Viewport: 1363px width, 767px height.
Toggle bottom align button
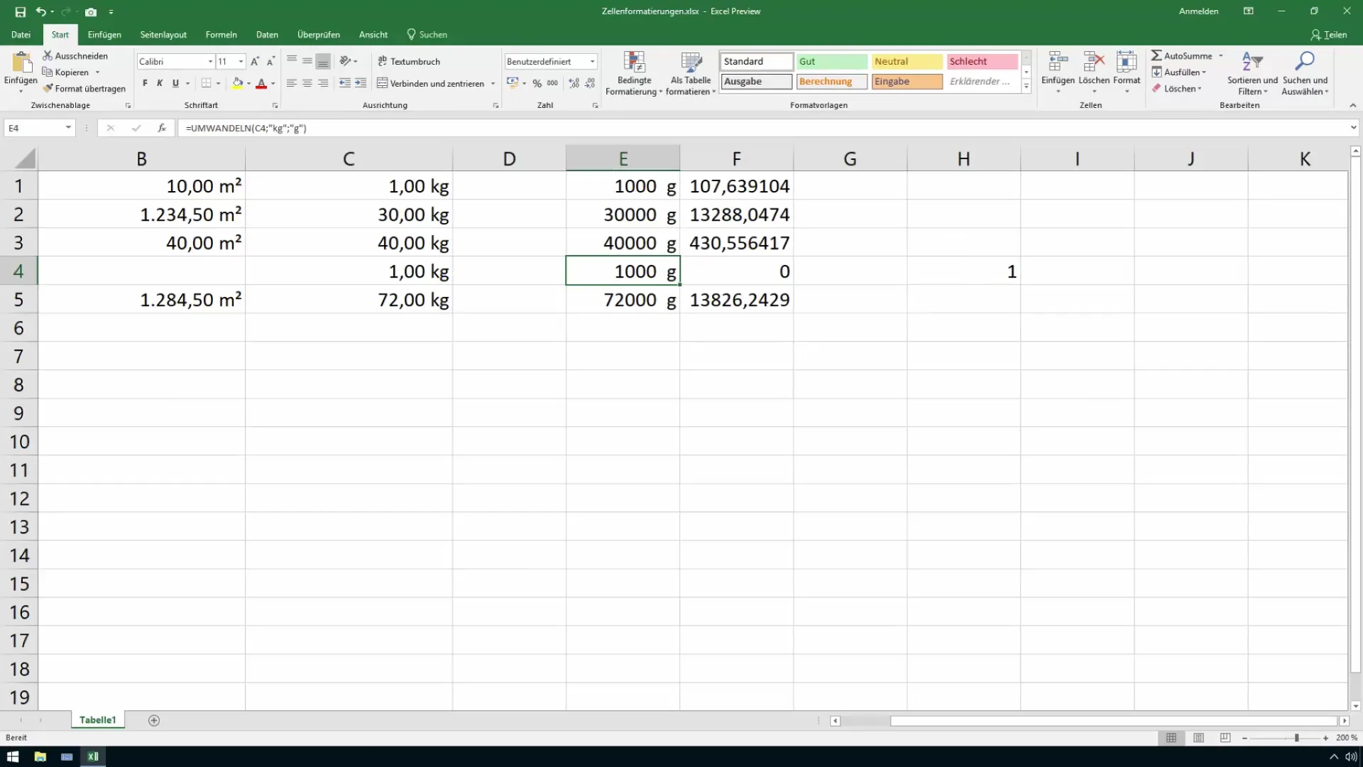pyautogui.click(x=323, y=61)
